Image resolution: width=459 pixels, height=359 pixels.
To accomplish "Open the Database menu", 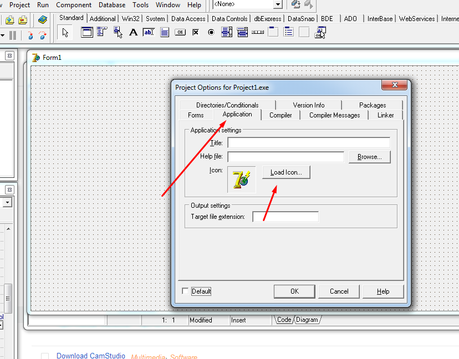I will pyautogui.click(x=112, y=5).
